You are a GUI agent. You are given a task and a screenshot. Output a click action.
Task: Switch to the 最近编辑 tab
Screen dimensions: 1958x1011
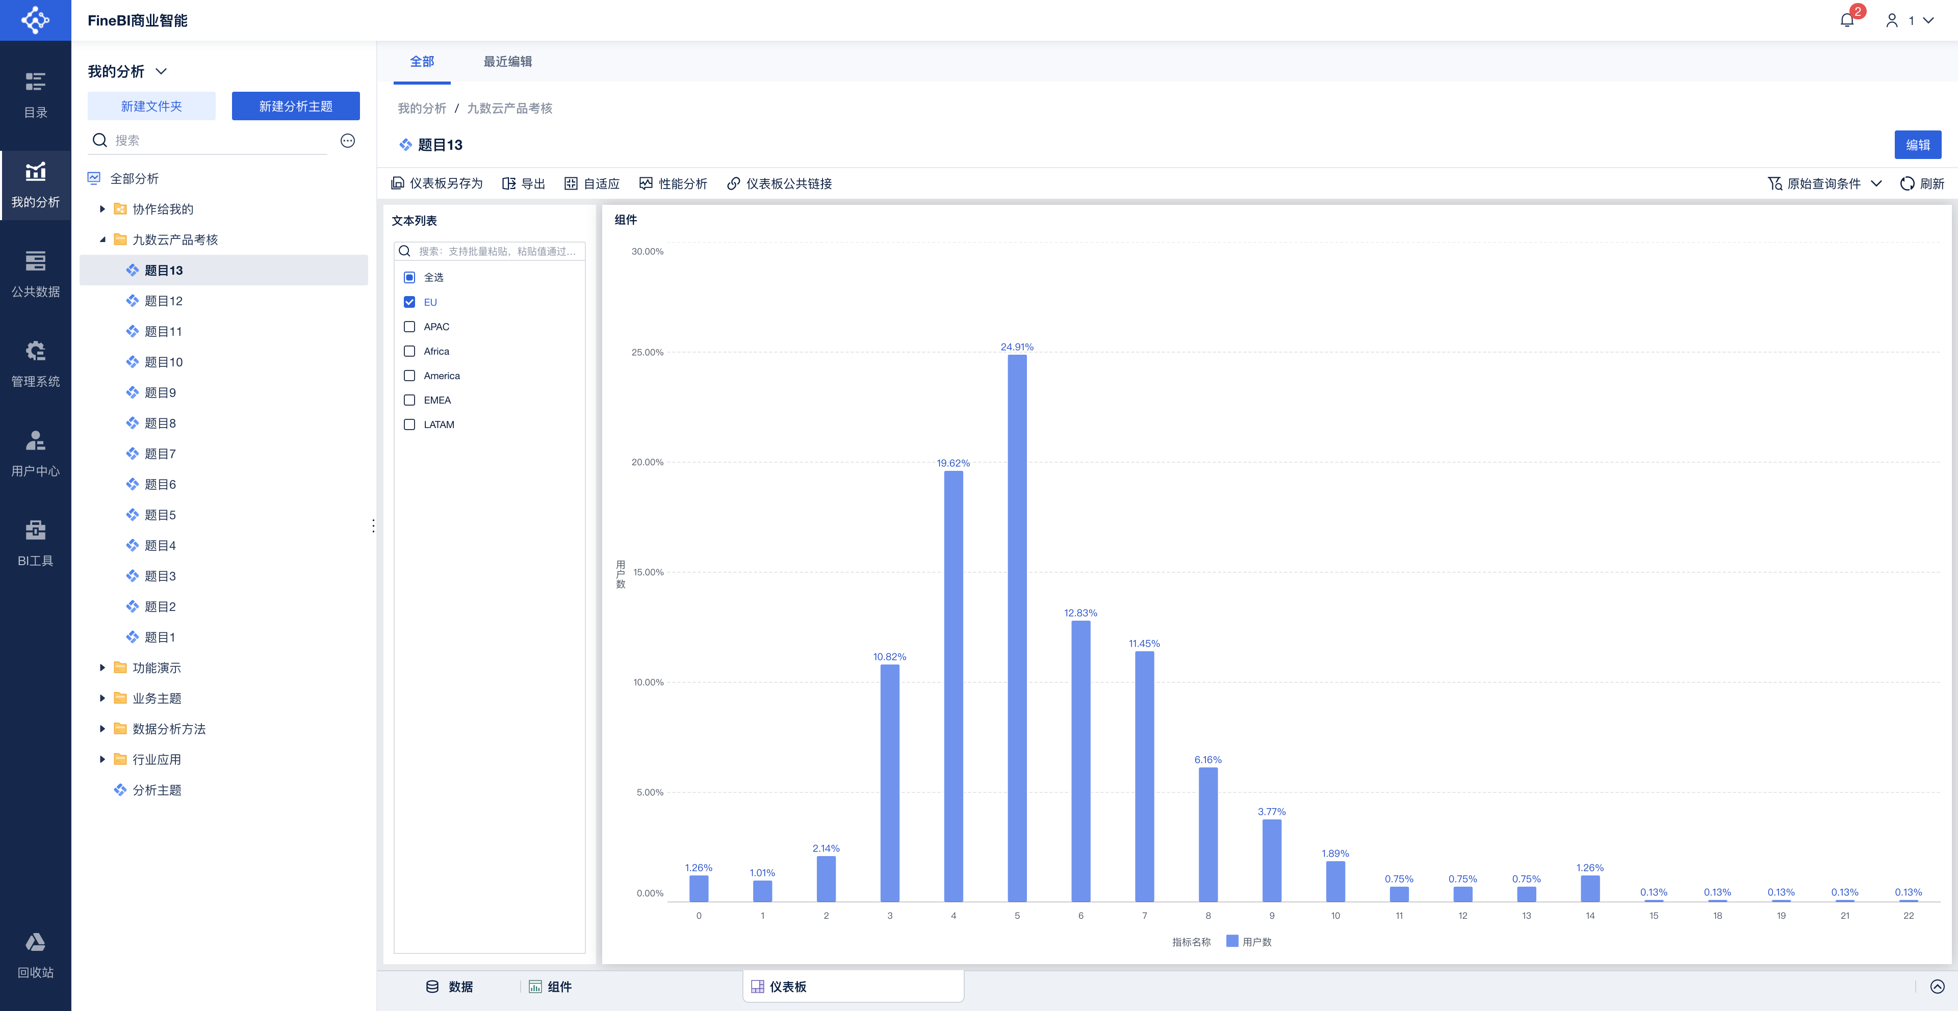[x=508, y=62]
